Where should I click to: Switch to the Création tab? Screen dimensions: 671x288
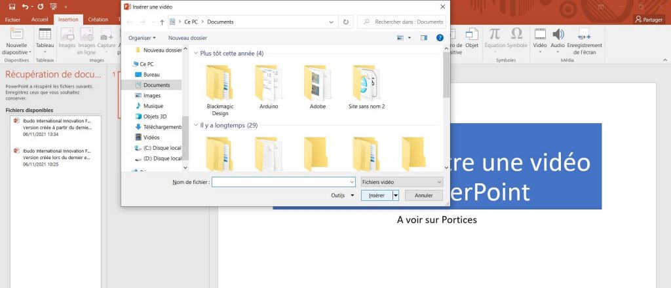point(98,19)
